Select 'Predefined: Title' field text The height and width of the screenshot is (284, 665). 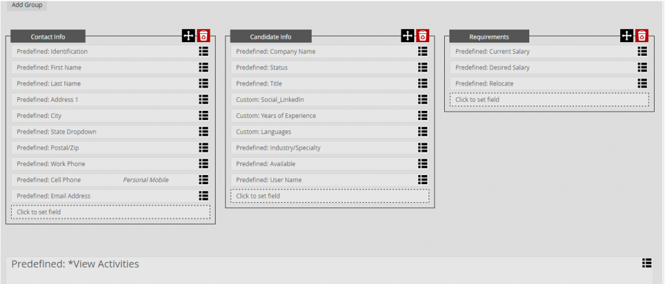pyautogui.click(x=259, y=84)
